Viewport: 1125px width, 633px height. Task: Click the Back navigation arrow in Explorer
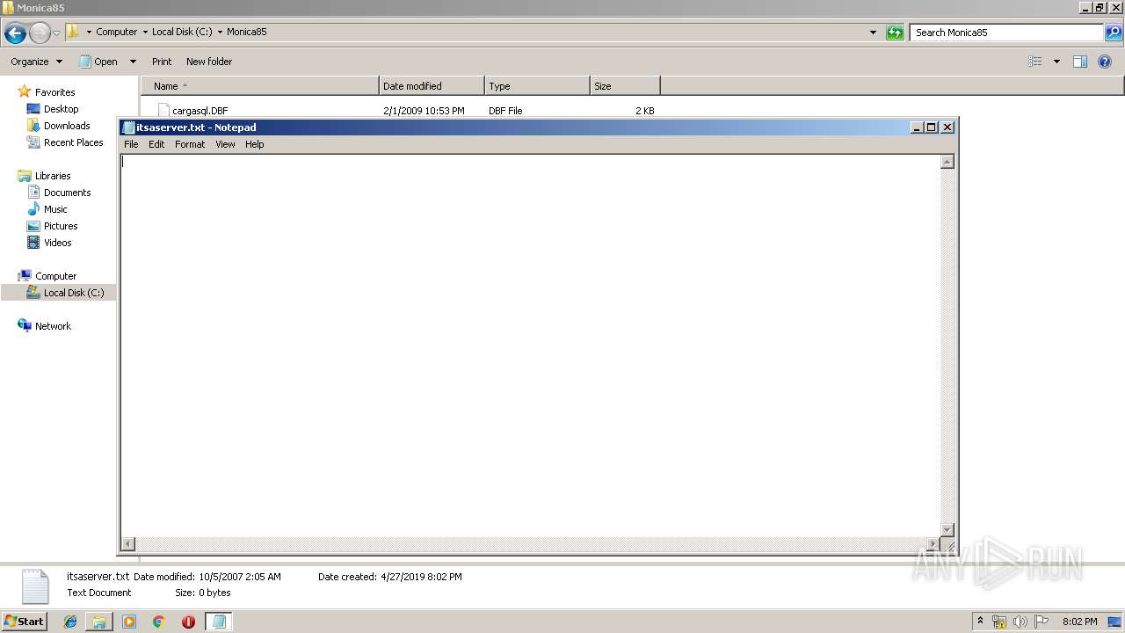[x=15, y=33]
